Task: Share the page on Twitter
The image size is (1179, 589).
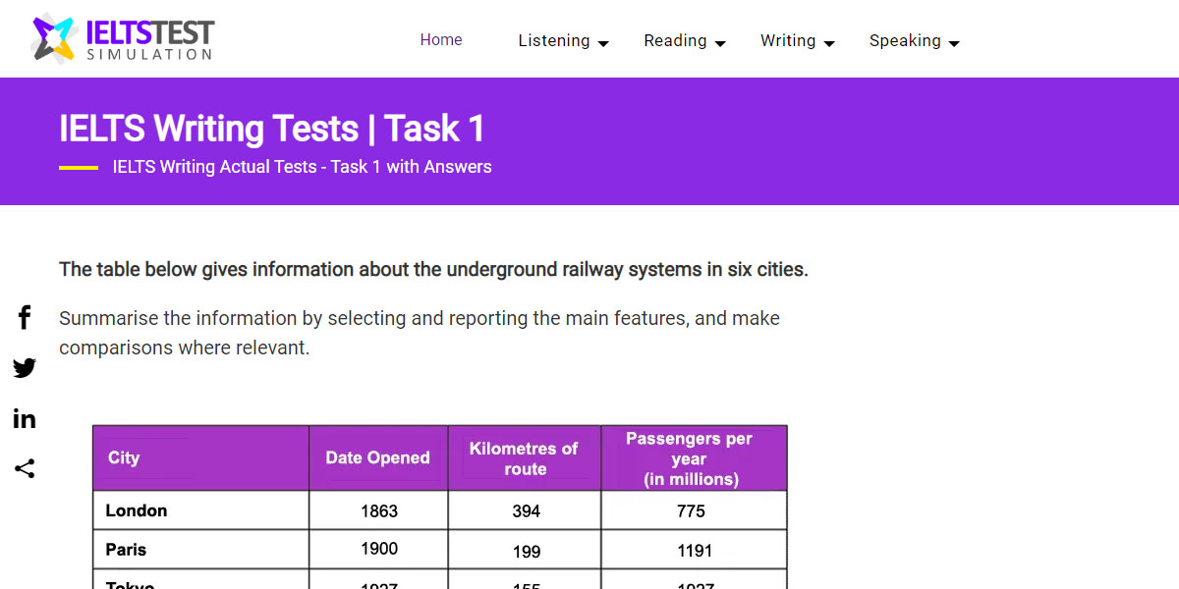Action: click(24, 368)
